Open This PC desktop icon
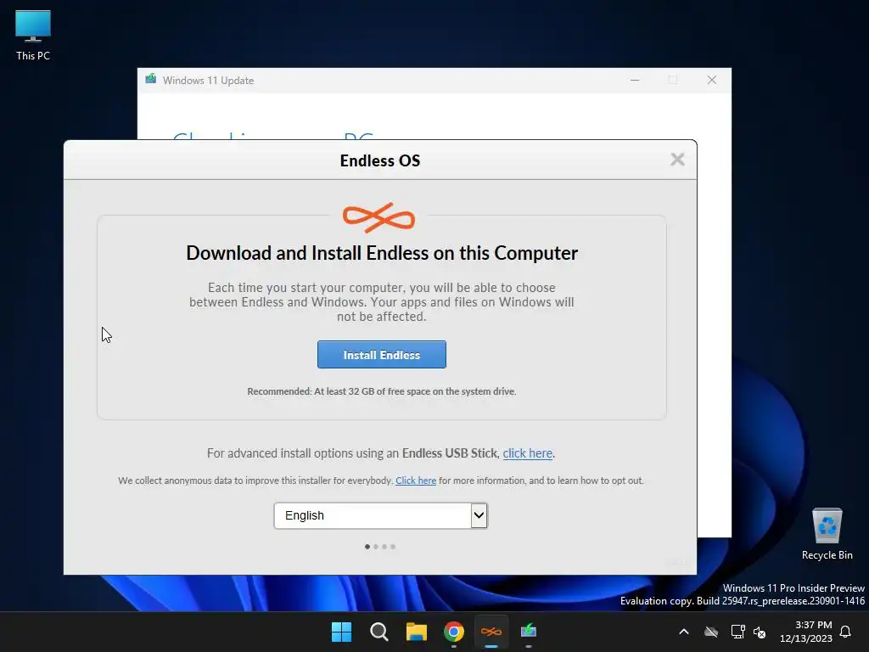 33,36
